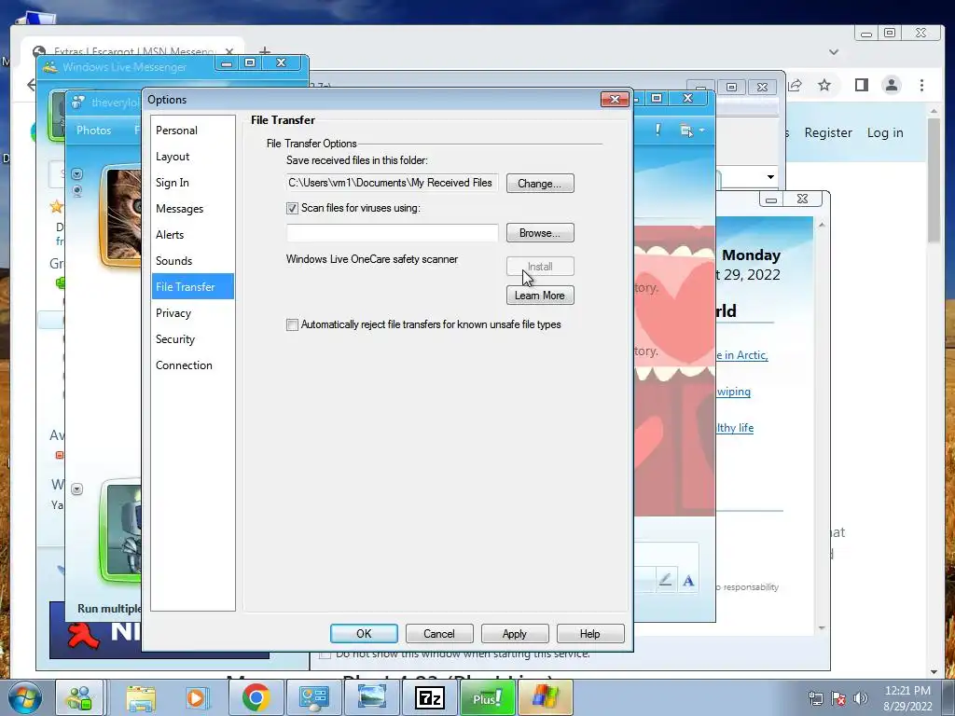Switch to the Sounds options category
Screen dimensions: 955x716
point(192,261)
